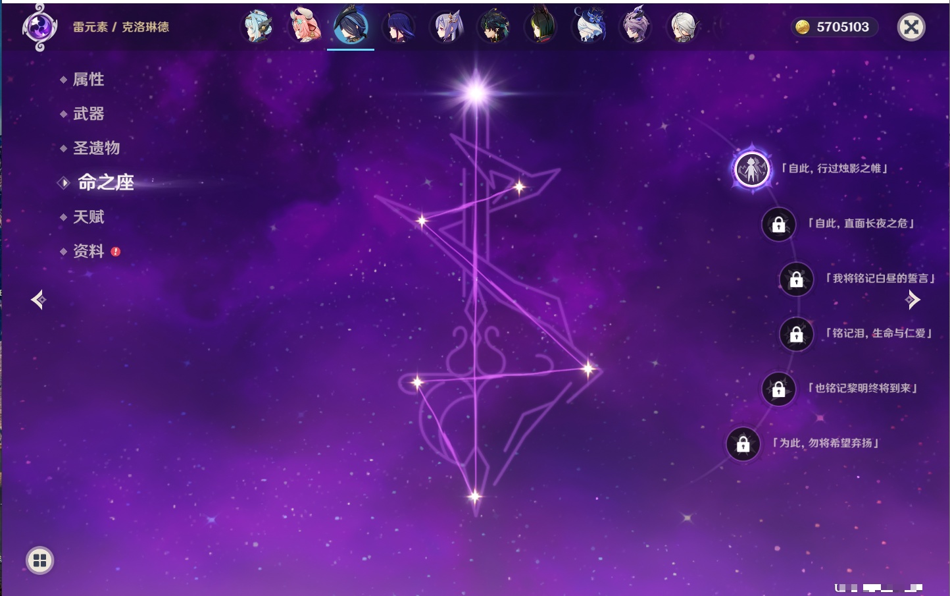Click the Mora balance 5705103 display

click(834, 27)
